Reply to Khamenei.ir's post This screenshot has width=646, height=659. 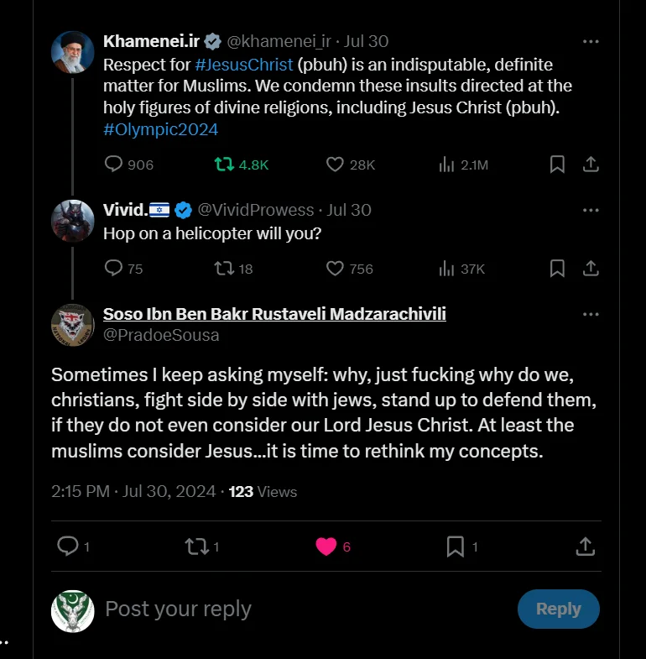coord(114,165)
